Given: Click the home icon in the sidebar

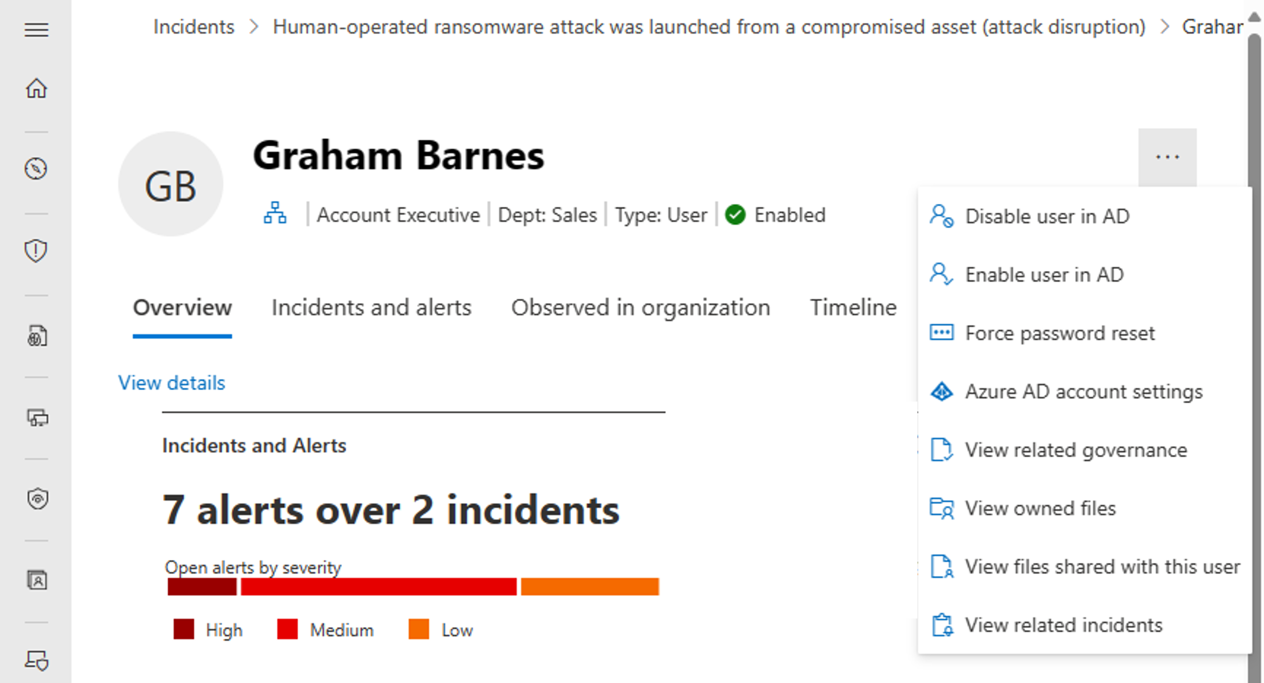Looking at the screenshot, I should click(35, 87).
